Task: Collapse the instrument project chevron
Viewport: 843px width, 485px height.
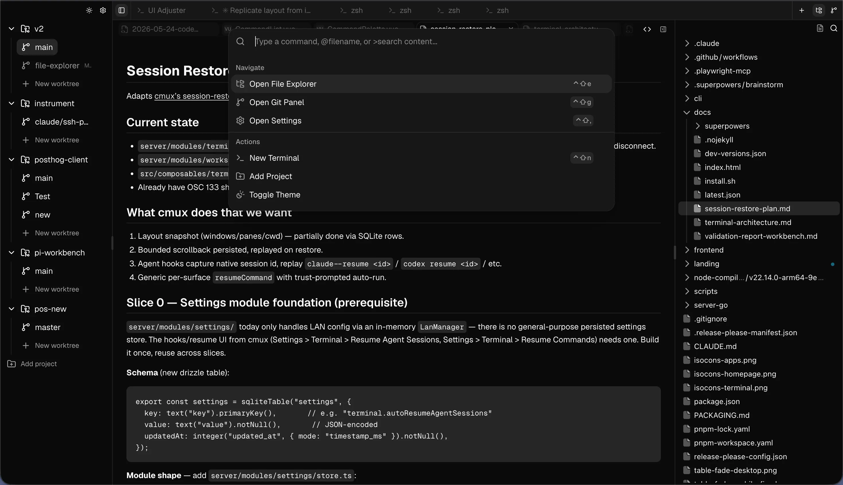Action: (x=11, y=103)
